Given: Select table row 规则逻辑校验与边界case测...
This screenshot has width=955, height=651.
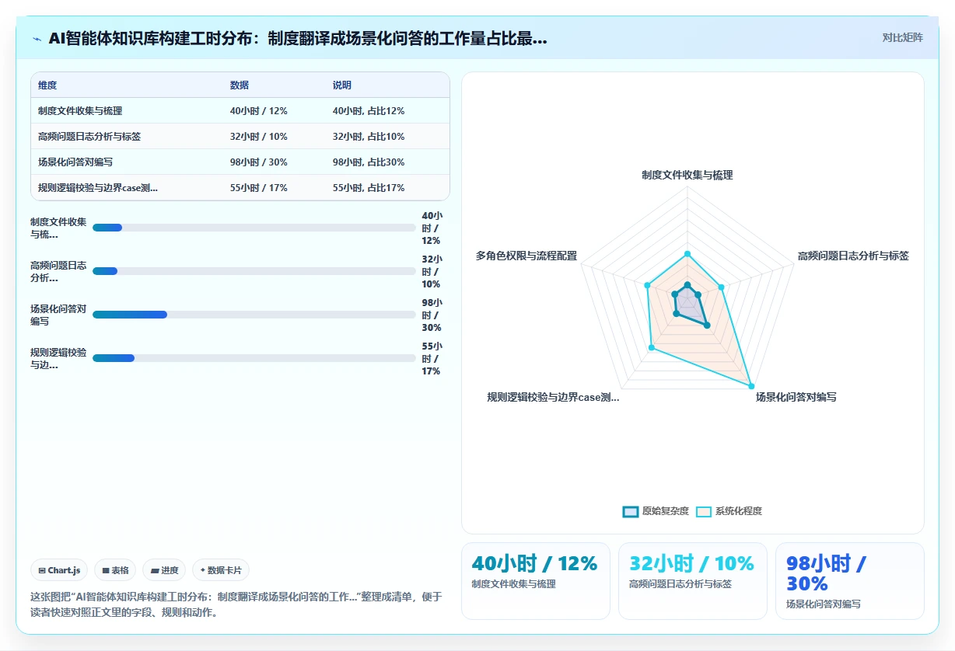Looking at the screenshot, I should 240,188.
